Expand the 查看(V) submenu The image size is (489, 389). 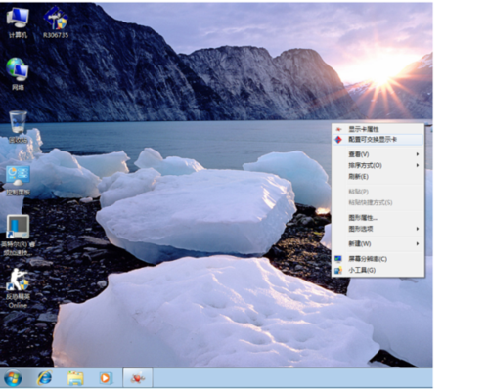(x=378, y=154)
